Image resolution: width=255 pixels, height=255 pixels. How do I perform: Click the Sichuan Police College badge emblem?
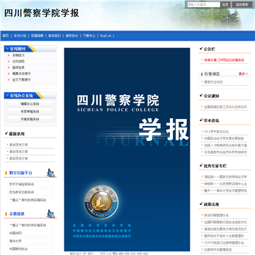tap(101, 203)
